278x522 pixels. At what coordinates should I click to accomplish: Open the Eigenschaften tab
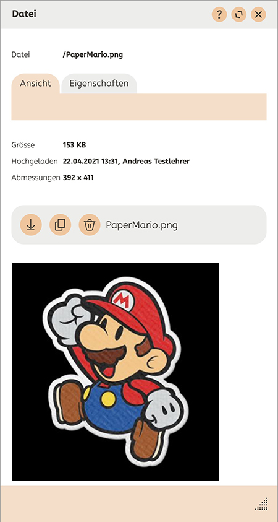point(99,83)
